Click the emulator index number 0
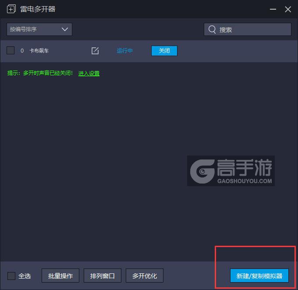The height and width of the screenshot is (290, 298). (22, 51)
